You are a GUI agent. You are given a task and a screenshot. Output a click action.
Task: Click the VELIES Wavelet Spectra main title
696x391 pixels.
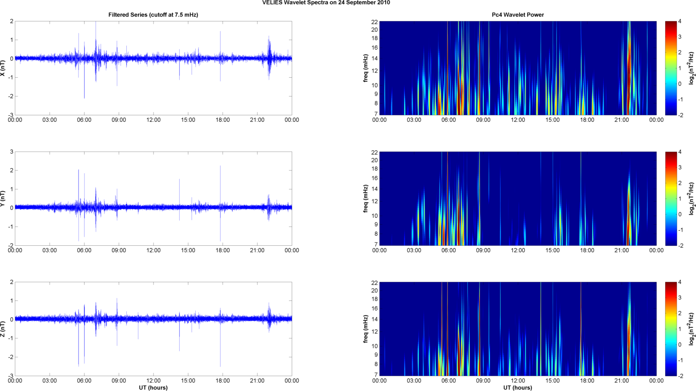[x=326, y=3]
